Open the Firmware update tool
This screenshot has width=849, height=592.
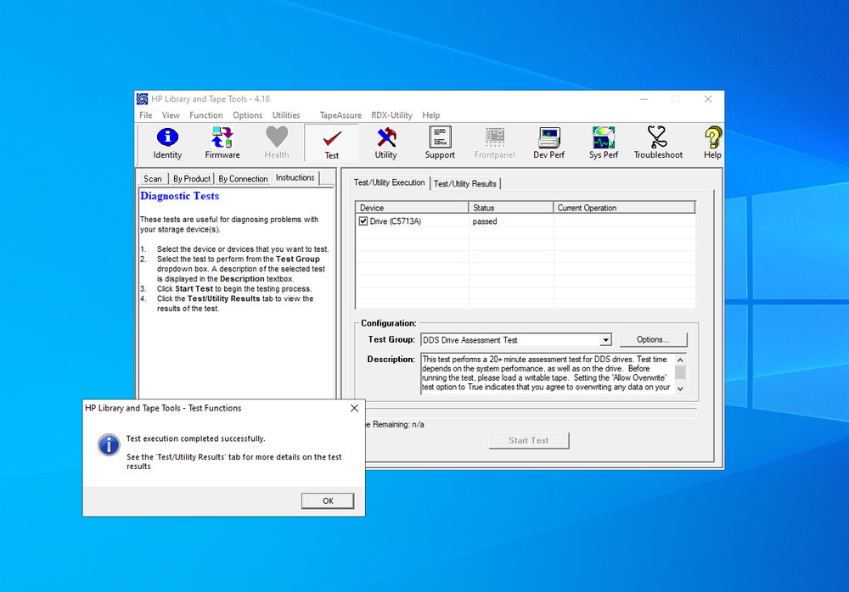click(222, 143)
